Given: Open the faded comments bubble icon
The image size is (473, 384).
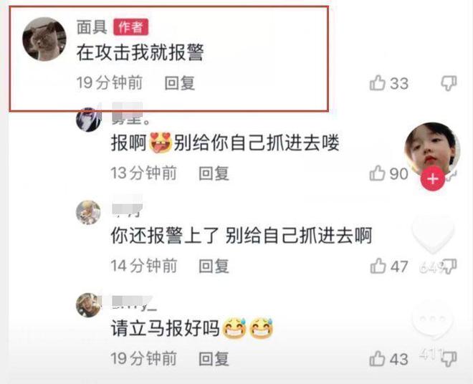Looking at the screenshot, I should pos(433,322).
